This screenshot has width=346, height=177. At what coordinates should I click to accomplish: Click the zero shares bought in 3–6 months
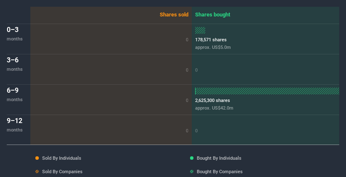click(196, 70)
